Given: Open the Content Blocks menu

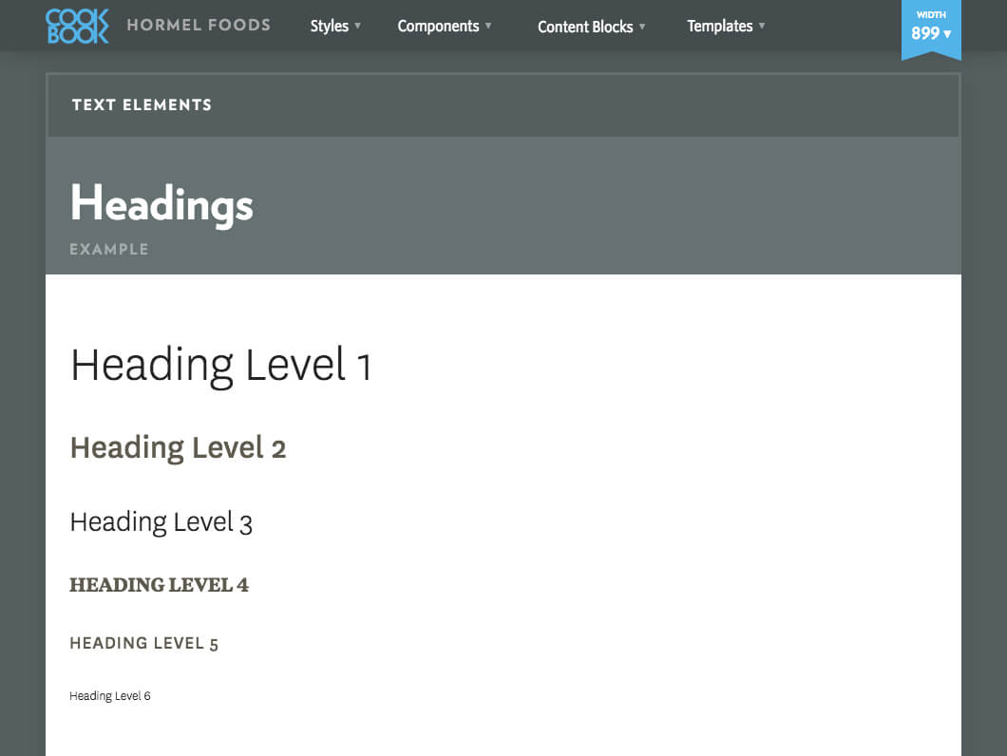Looking at the screenshot, I should click(585, 27).
